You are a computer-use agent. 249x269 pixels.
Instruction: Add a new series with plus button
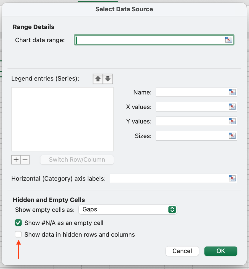point(16,160)
